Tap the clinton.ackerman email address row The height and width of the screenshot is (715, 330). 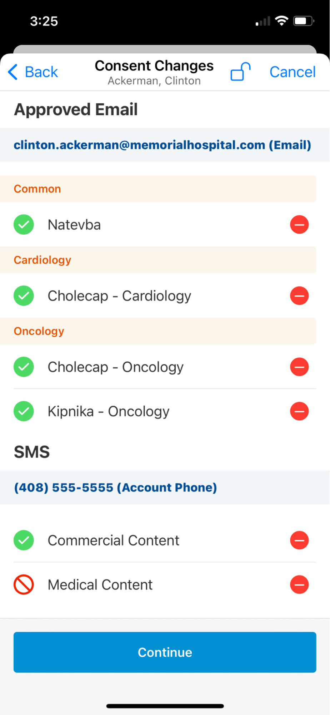click(162, 145)
